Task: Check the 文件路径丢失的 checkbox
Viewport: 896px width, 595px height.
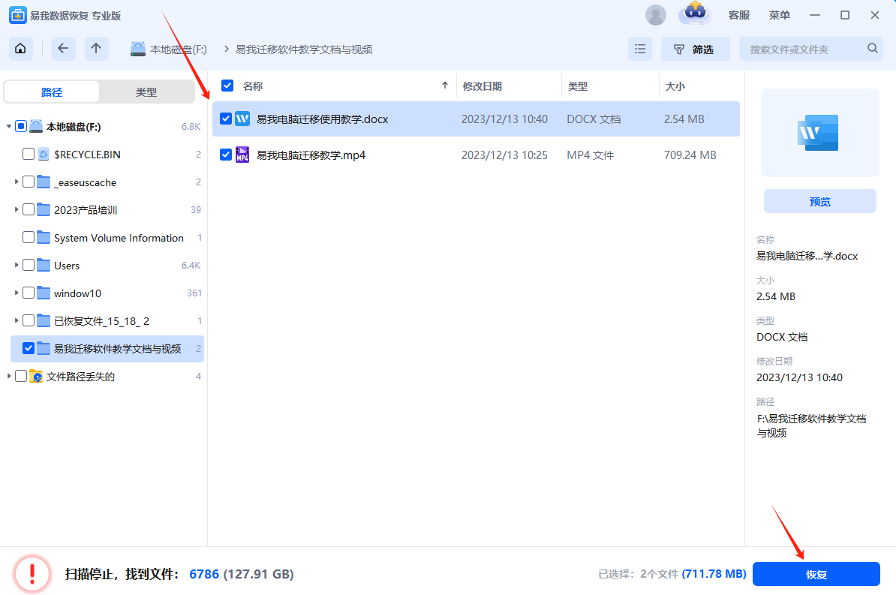Action: click(21, 376)
